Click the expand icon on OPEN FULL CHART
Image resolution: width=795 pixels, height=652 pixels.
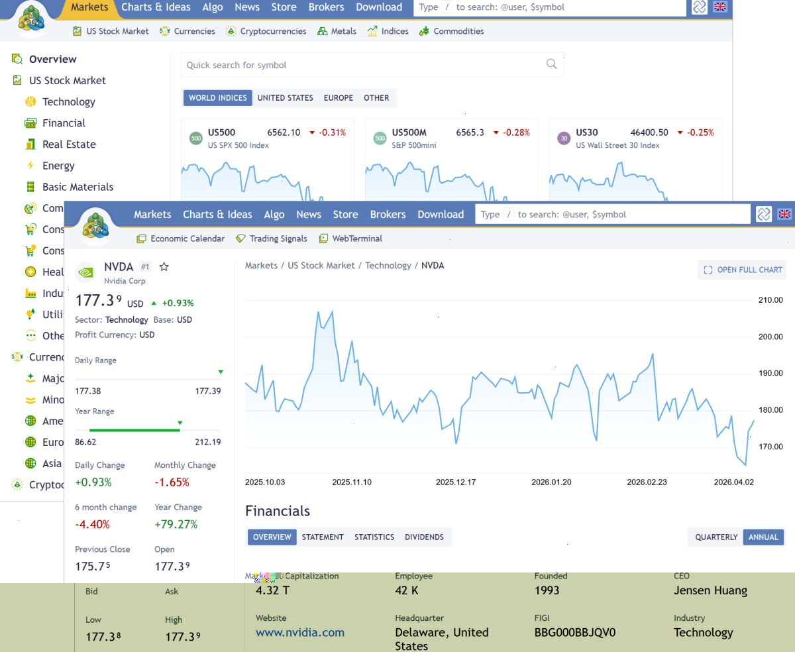[x=708, y=270]
